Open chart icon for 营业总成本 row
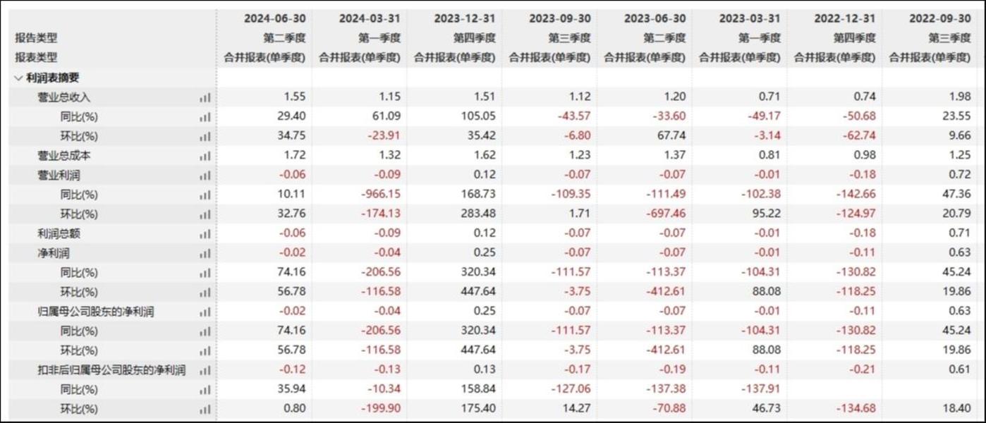Image resolution: width=986 pixels, height=423 pixels. pos(205,156)
